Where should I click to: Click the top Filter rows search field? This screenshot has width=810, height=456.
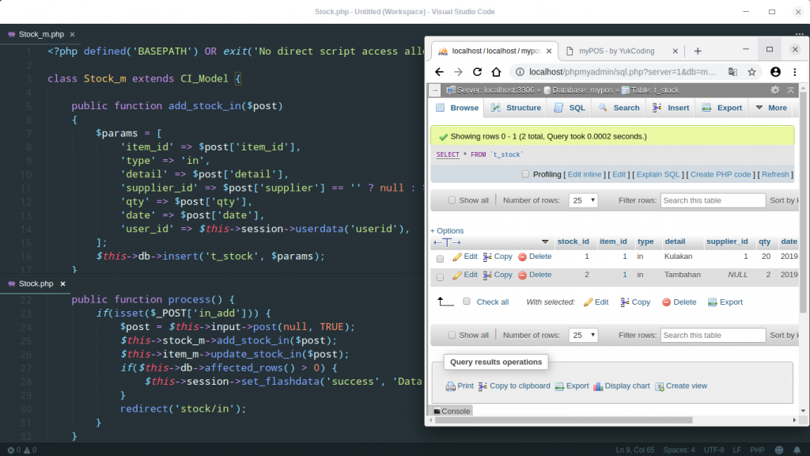click(x=713, y=200)
